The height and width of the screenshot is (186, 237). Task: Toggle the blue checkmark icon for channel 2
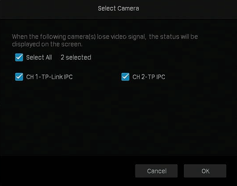125,77
